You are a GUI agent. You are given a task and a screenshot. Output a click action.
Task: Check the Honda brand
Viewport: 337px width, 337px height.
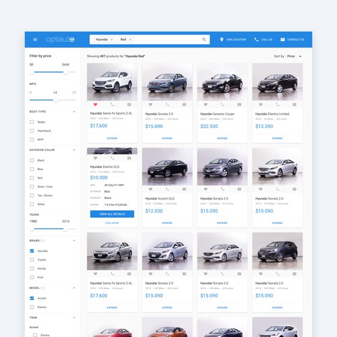pos(32,268)
